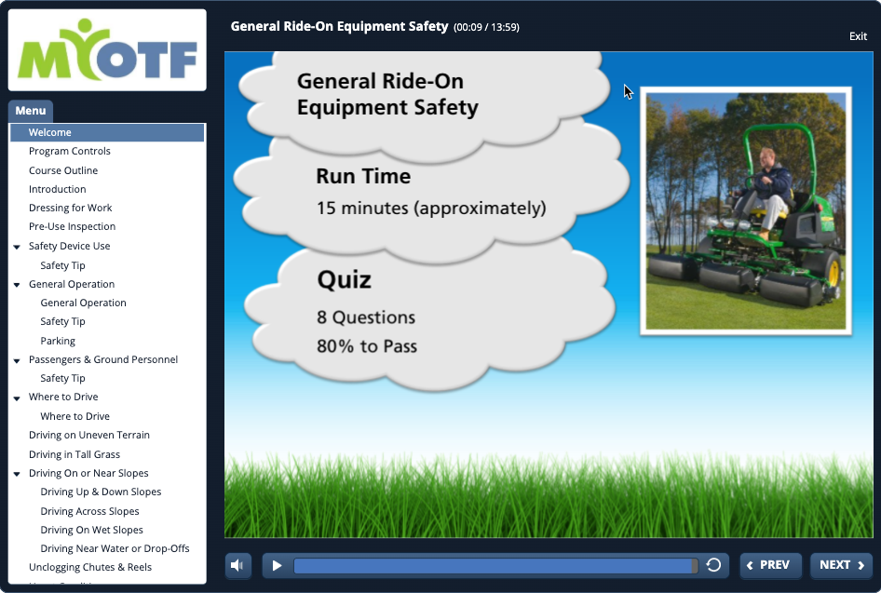Open Driving on Uneven Terrain

click(x=89, y=435)
